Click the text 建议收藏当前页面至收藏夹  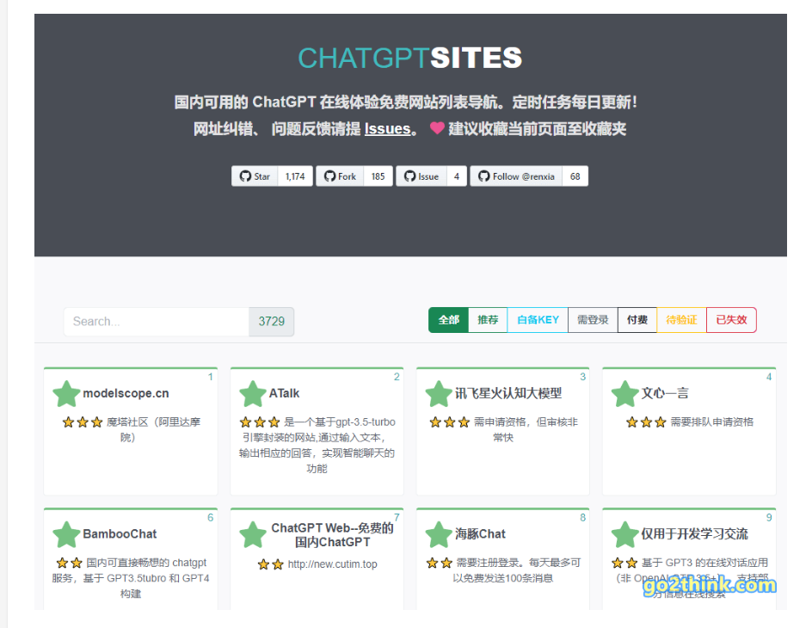point(538,128)
